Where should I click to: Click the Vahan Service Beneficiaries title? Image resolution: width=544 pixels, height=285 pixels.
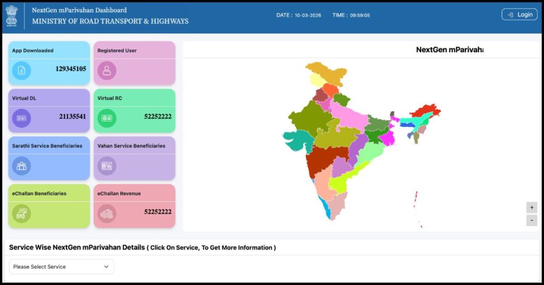click(x=131, y=146)
